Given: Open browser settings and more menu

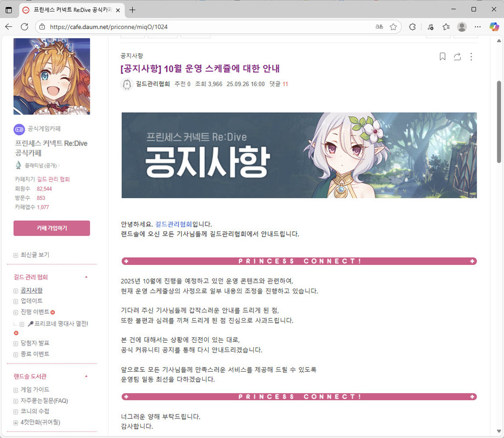Looking at the screenshot, I should click(478, 27).
